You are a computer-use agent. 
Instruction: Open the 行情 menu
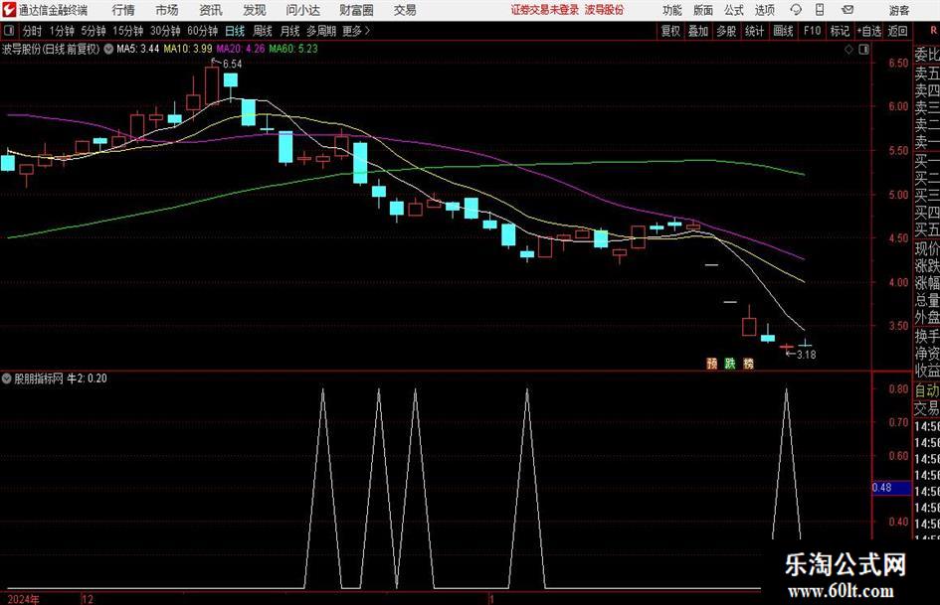point(123,10)
